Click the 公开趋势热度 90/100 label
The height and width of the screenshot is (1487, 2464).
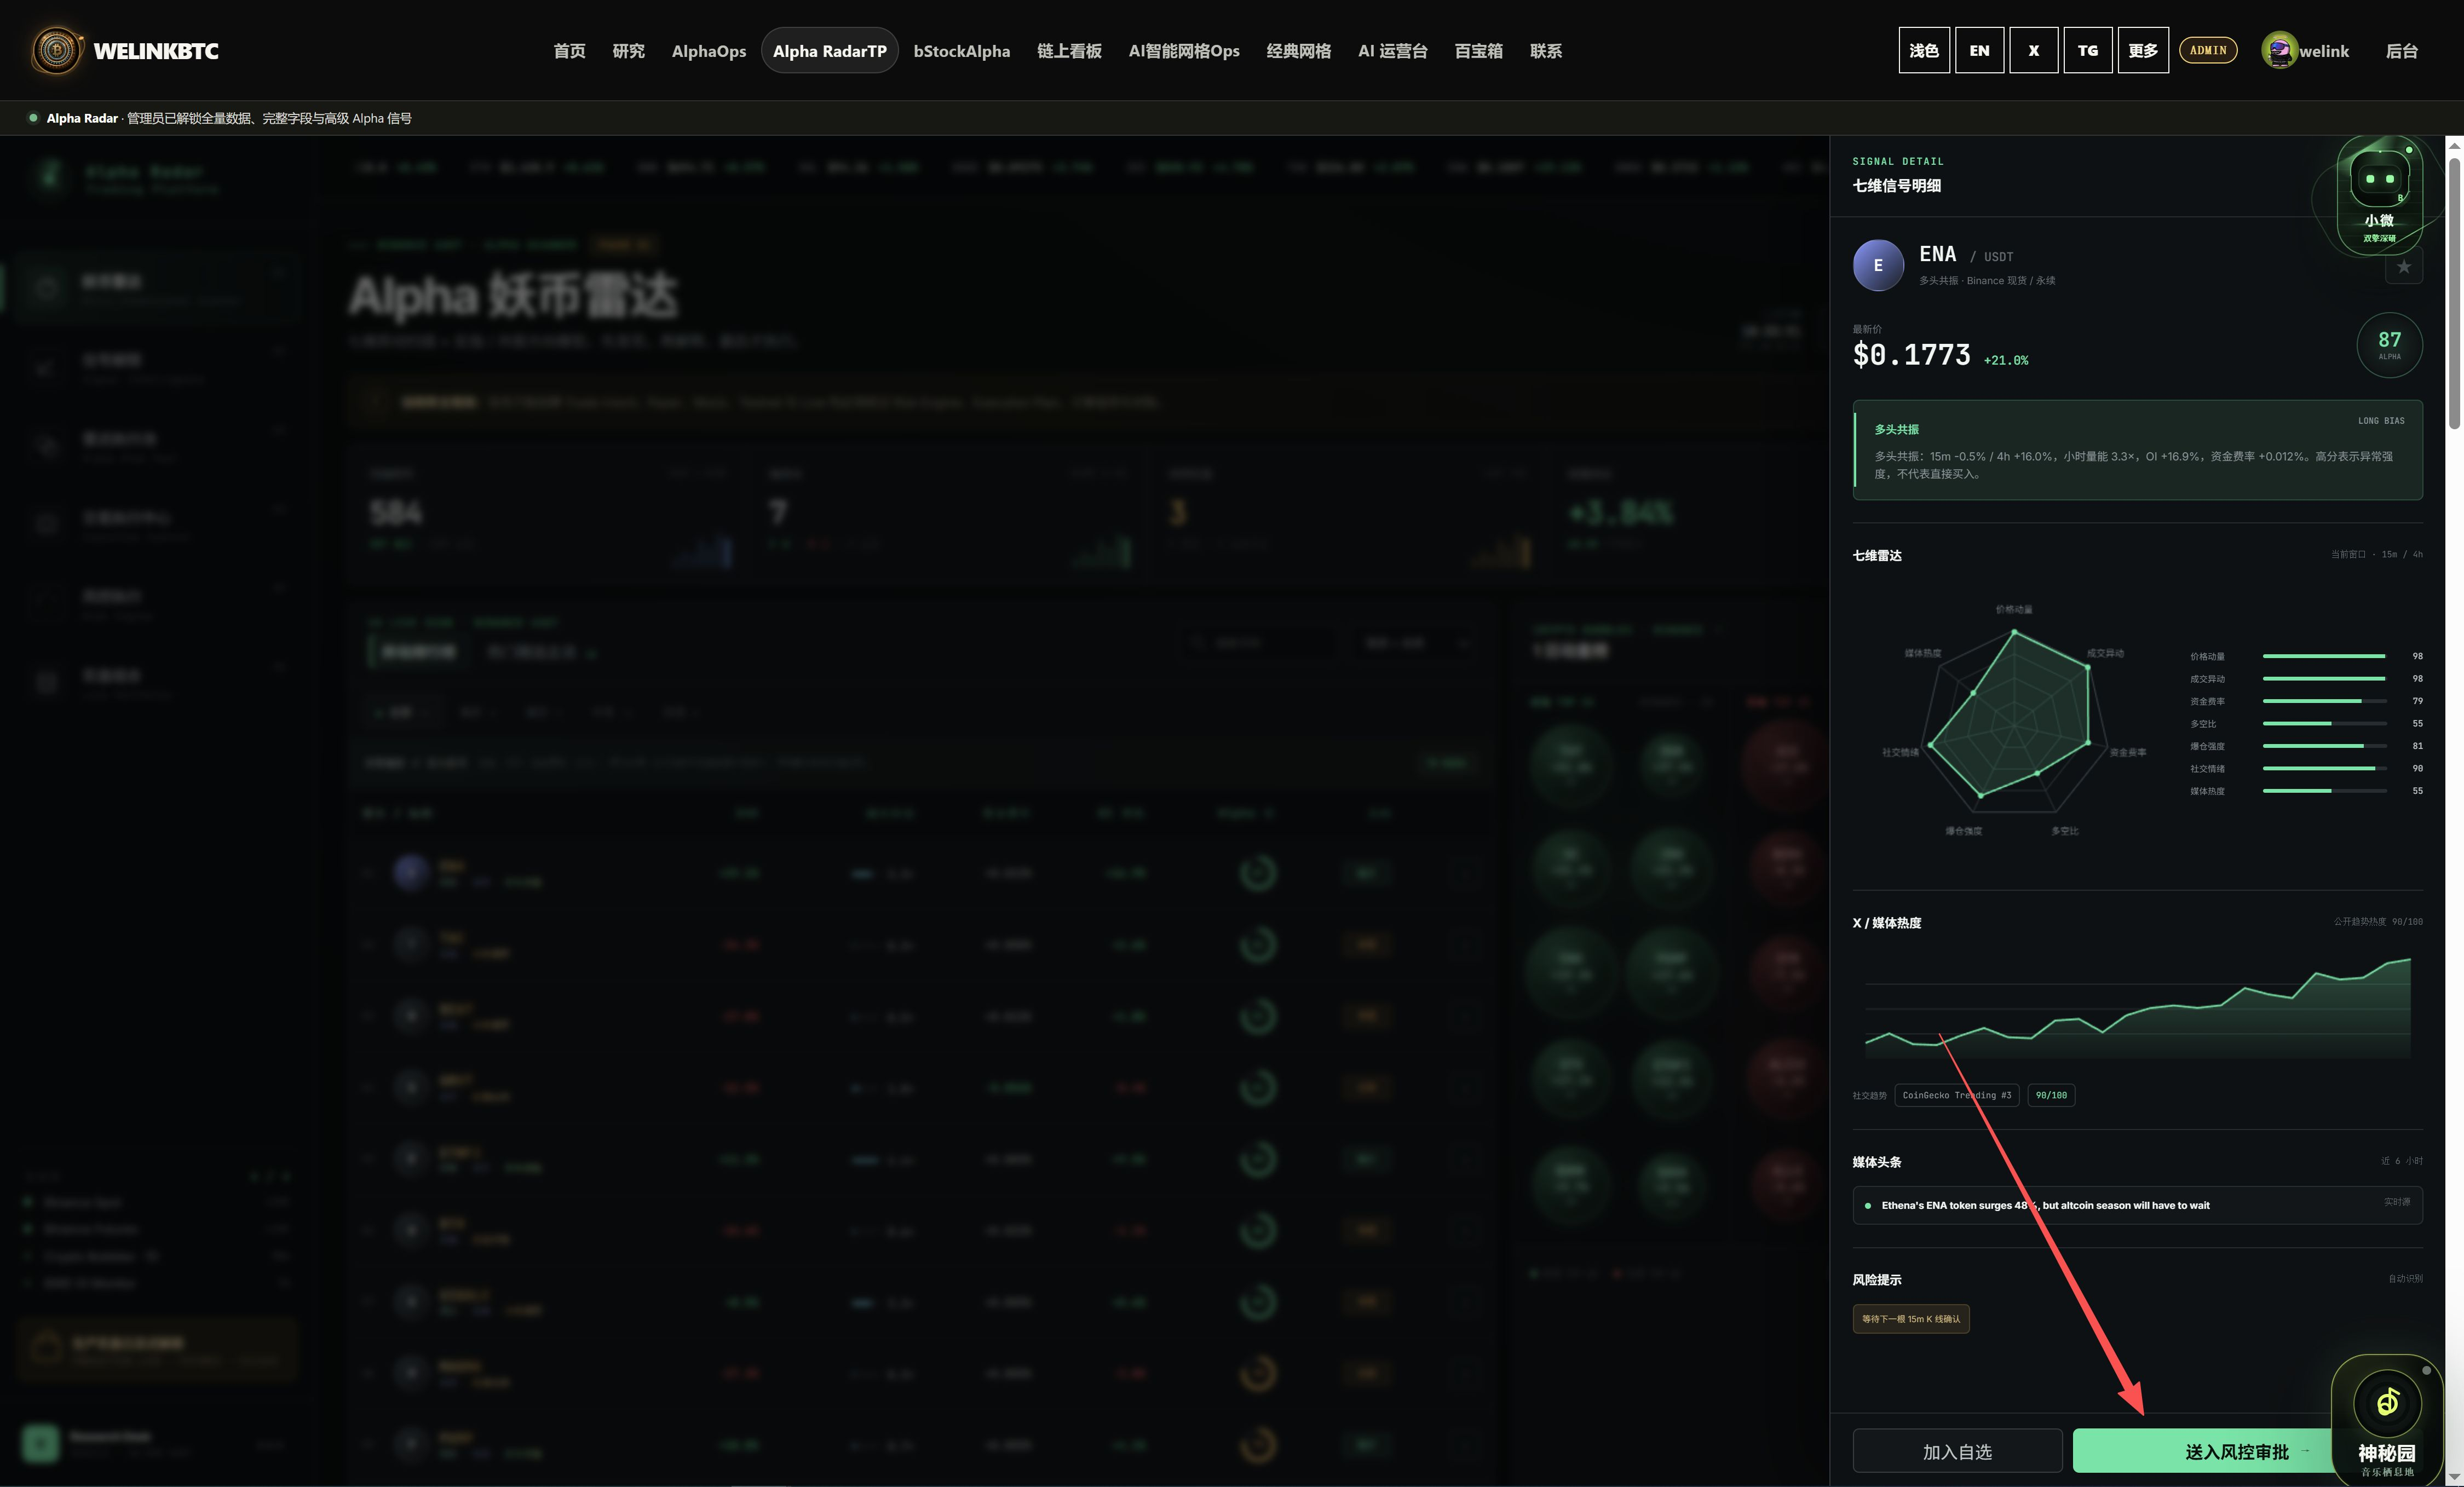2378,922
